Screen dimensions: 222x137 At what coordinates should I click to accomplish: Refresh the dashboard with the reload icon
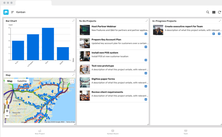point(219,12)
